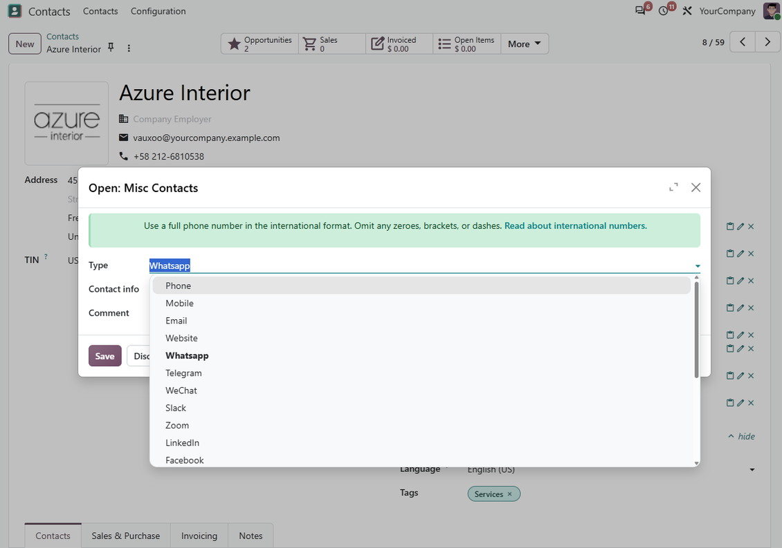
Task: Select LinkedIn in the Type list
Action: [421, 442]
